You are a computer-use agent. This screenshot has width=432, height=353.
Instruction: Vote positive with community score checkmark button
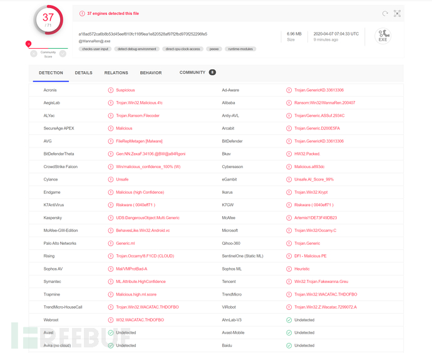63,54
